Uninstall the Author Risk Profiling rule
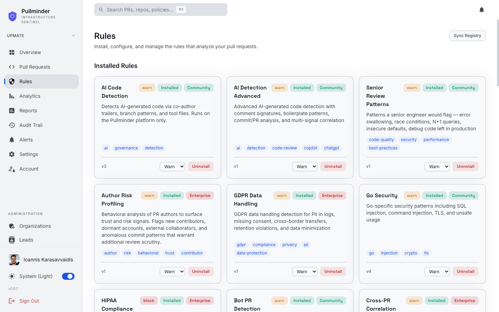 click(201, 271)
